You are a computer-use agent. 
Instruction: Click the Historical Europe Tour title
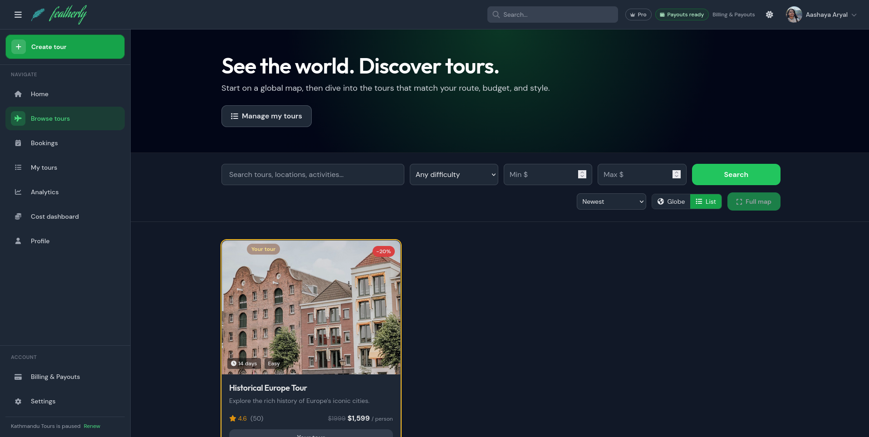[x=268, y=388]
